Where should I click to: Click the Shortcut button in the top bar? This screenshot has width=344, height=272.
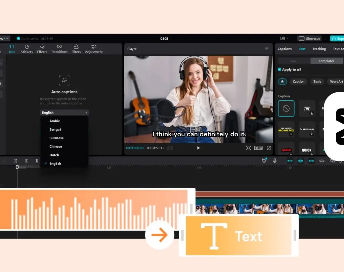click(x=309, y=38)
